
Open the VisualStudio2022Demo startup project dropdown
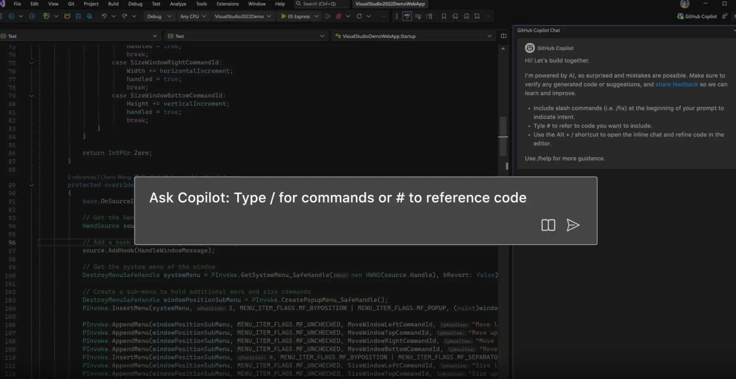pyautogui.click(x=243, y=16)
